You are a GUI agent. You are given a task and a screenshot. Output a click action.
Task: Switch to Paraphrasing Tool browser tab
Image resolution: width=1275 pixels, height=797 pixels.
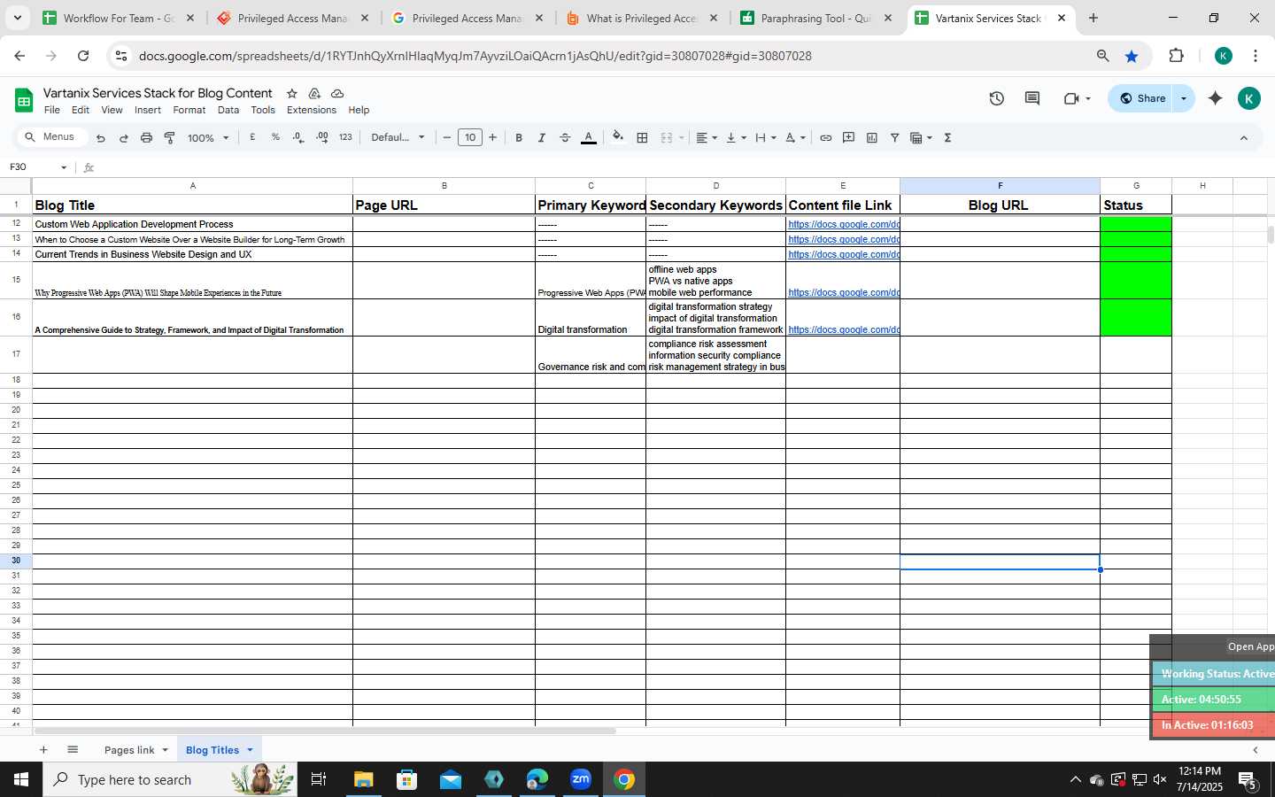point(815,18)
